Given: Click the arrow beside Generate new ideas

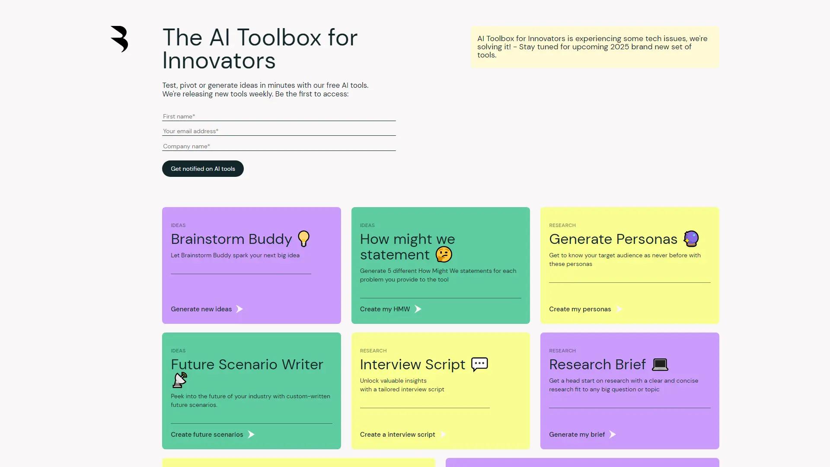Looking at the screenshot, I should pos(239,309).
